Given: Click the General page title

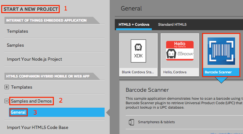Looking at the screenshot, I should [x=131, y=8].
